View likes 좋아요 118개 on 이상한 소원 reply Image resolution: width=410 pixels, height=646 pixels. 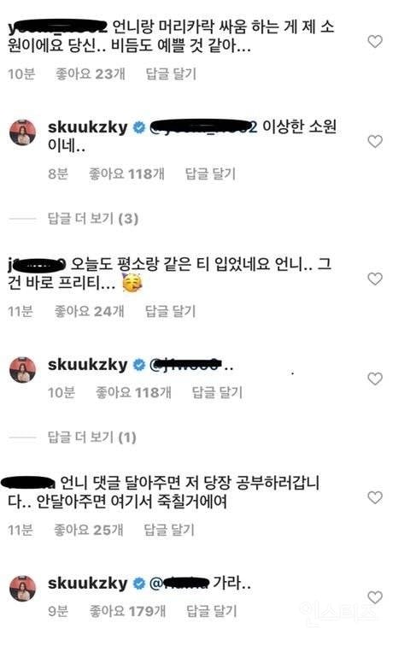point(126,173)
